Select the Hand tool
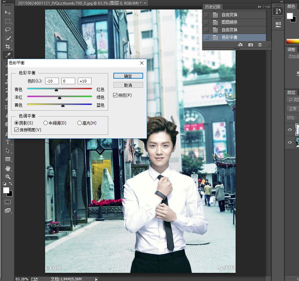The width and height of the screenshot is (299, 281). [8, 168]
